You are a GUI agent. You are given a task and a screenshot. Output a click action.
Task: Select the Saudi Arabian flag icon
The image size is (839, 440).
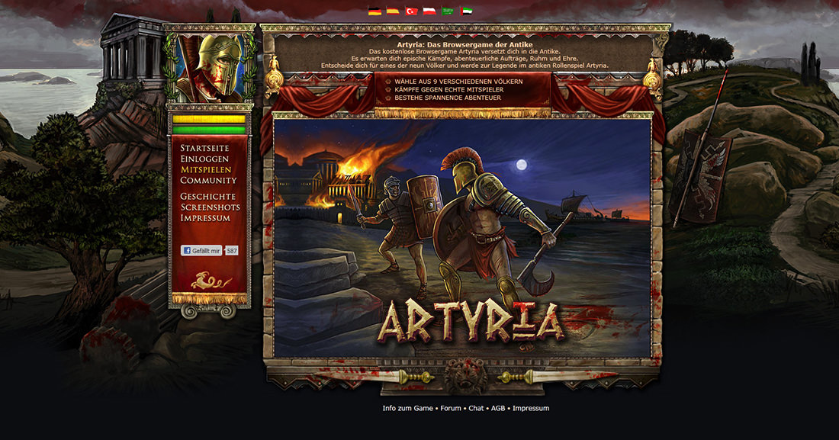pyautogui.click(x=448, y=11)
